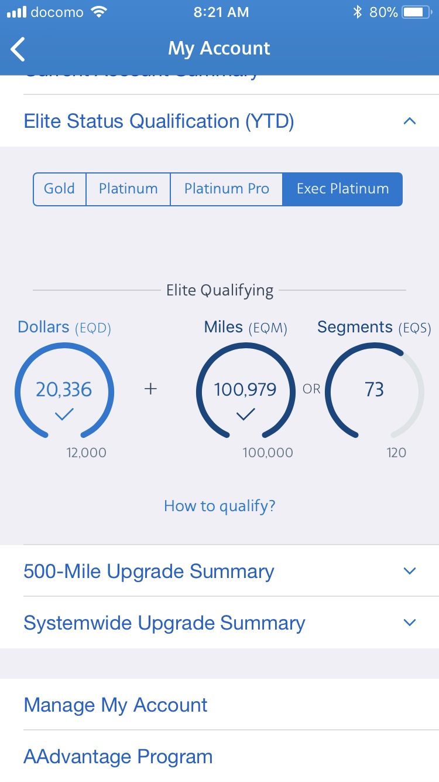Image resolution: width=439 pixels, height=782 pixels.
Task: Open the How to qualify link
Action: [x=220, y=506]
